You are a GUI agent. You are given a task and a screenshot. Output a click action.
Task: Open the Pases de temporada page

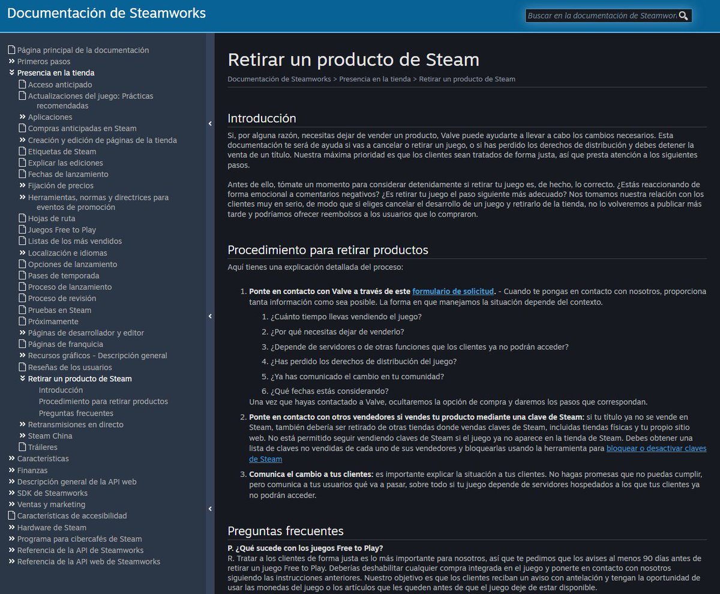coord(64,276)
